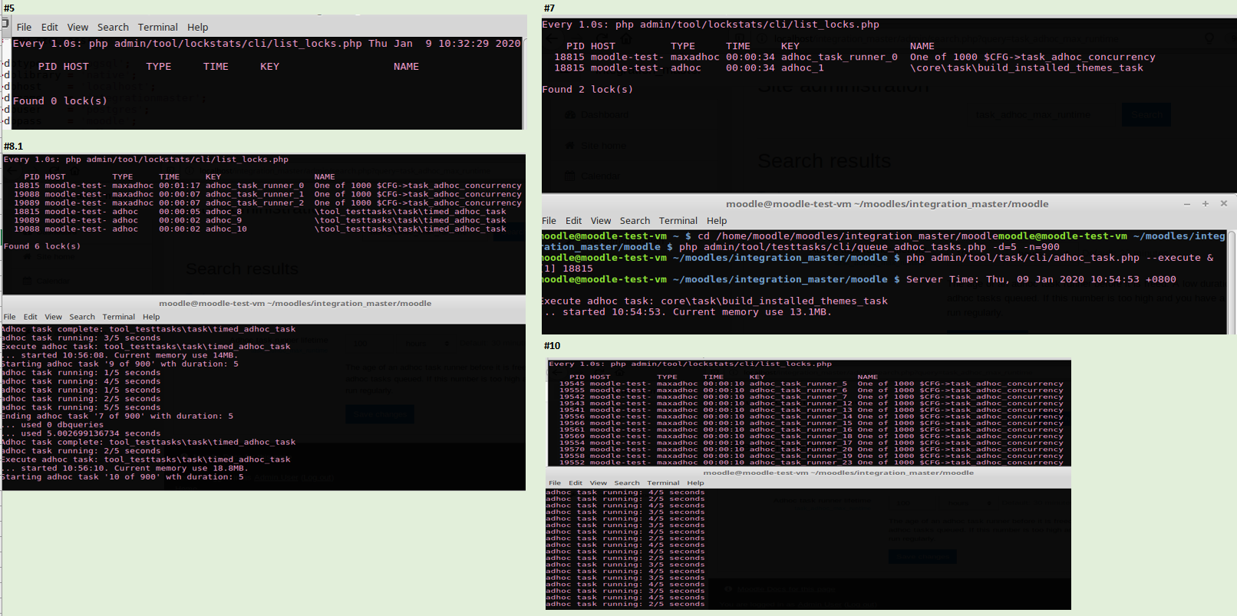Open View menu in #5 terminal window
Image resolution: width=1237 pixels, height=616 pixels.
(78, 27)
